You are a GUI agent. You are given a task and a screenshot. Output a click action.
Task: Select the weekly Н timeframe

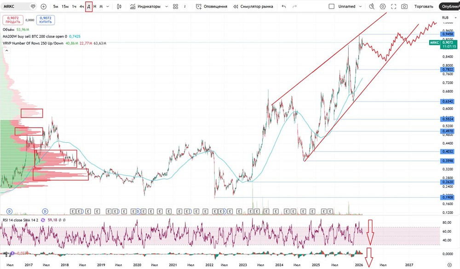pyautogui.click(x=95, y=6)
